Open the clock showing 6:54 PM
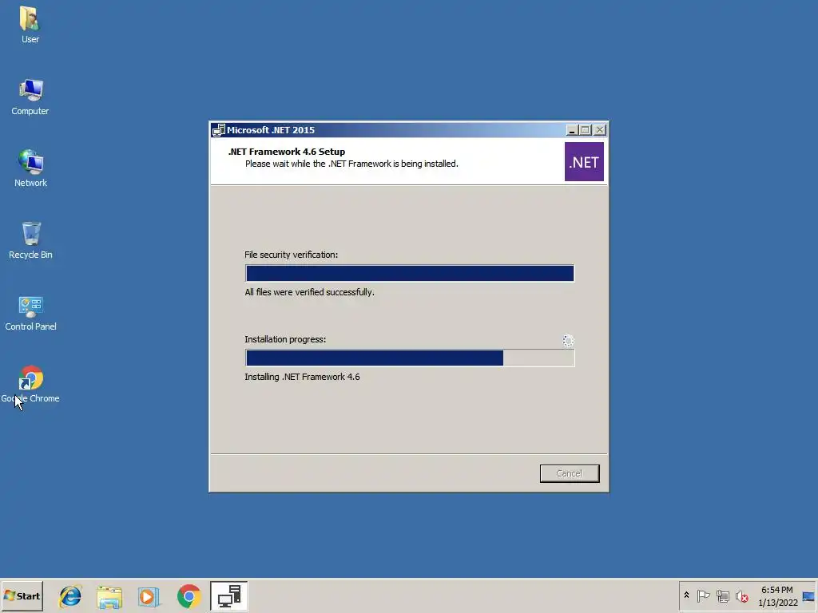The width and height of the screenshot is (818, 613). [776, 590]
